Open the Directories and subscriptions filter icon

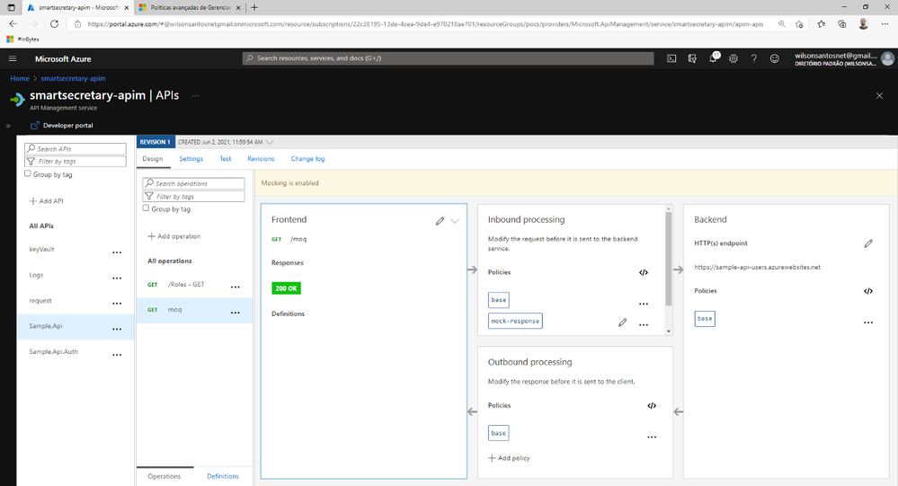pos(692,58)
